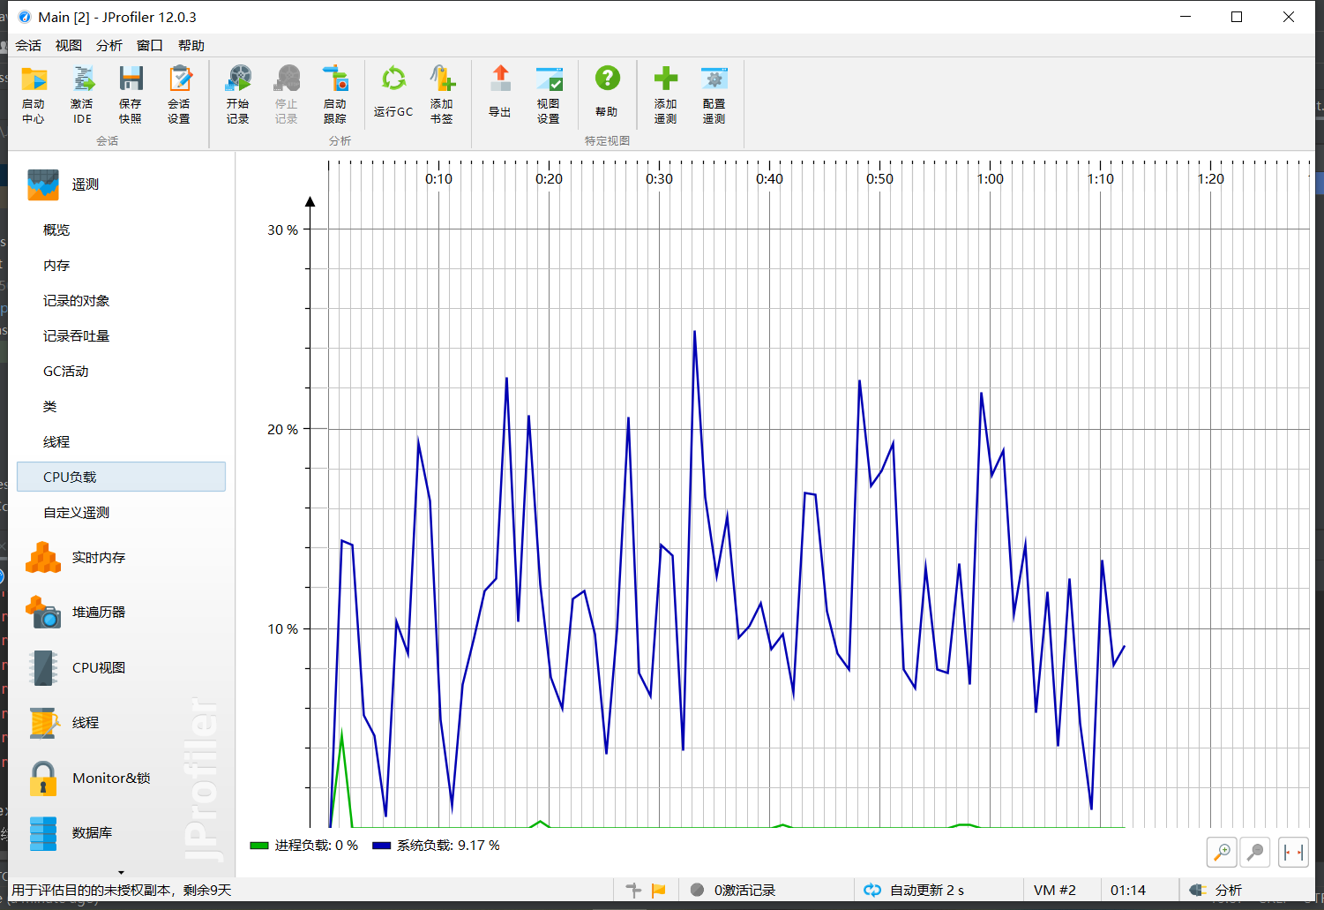
Task: Launch 启动跟踪 tracking
Action: coord(335,94)
